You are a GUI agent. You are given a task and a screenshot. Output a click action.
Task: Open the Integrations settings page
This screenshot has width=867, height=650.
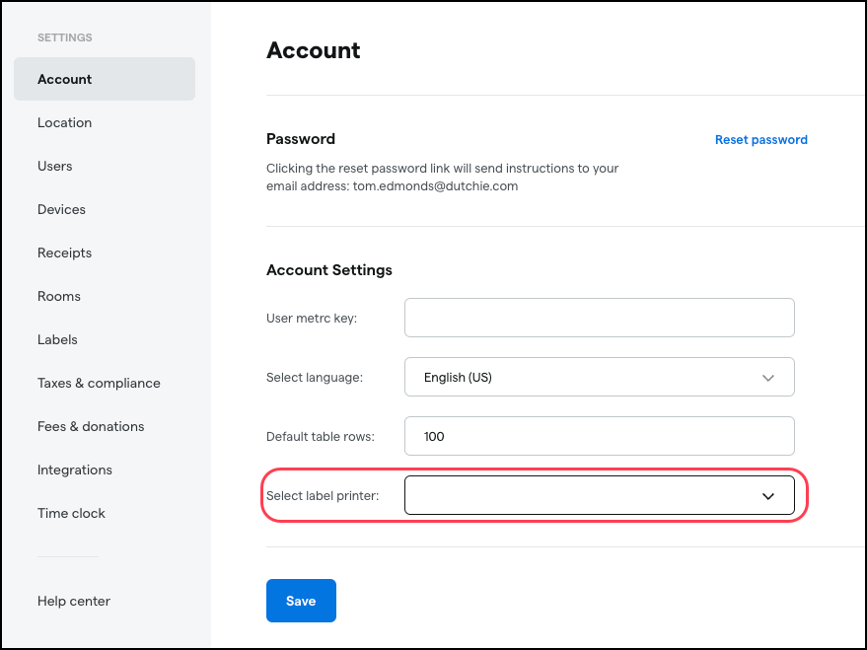(x=75, y=469)
